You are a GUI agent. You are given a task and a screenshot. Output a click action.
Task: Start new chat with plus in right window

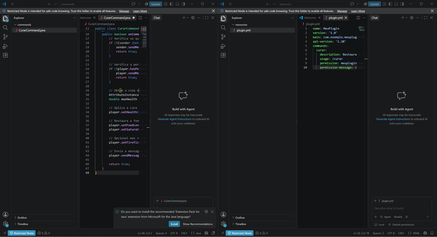[402, 18]
